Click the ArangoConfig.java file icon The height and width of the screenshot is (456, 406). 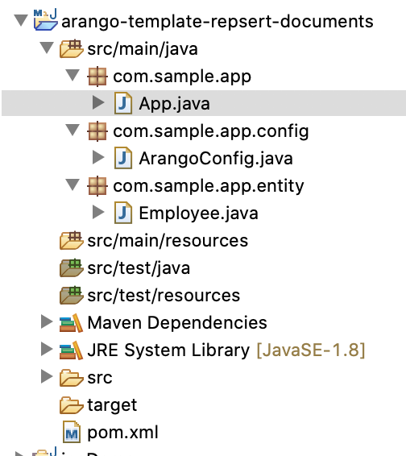123,158
